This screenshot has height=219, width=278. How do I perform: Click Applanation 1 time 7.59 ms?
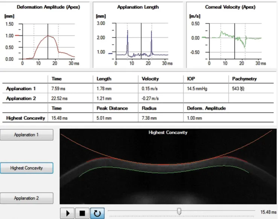pos(58,89)
